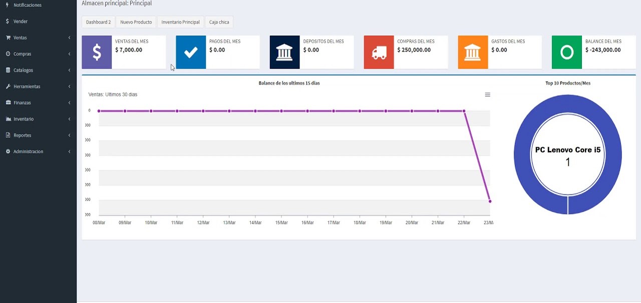Click the red truck purchases icon

click(x=379, y=52)
